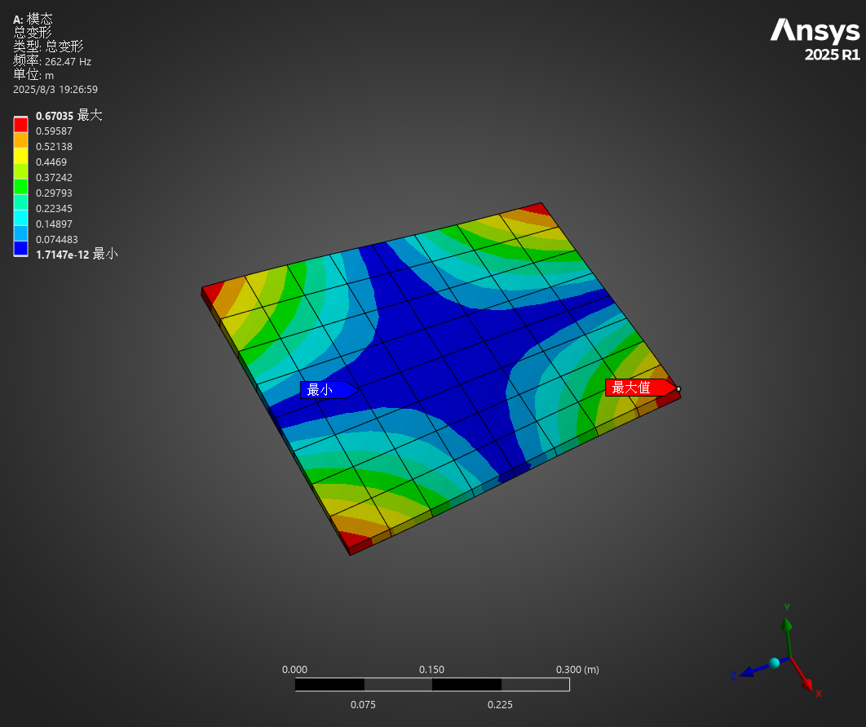Click the blue Z axis on the orientation triad
Viewport: 866px width, 727px height.
pos(748,671)
